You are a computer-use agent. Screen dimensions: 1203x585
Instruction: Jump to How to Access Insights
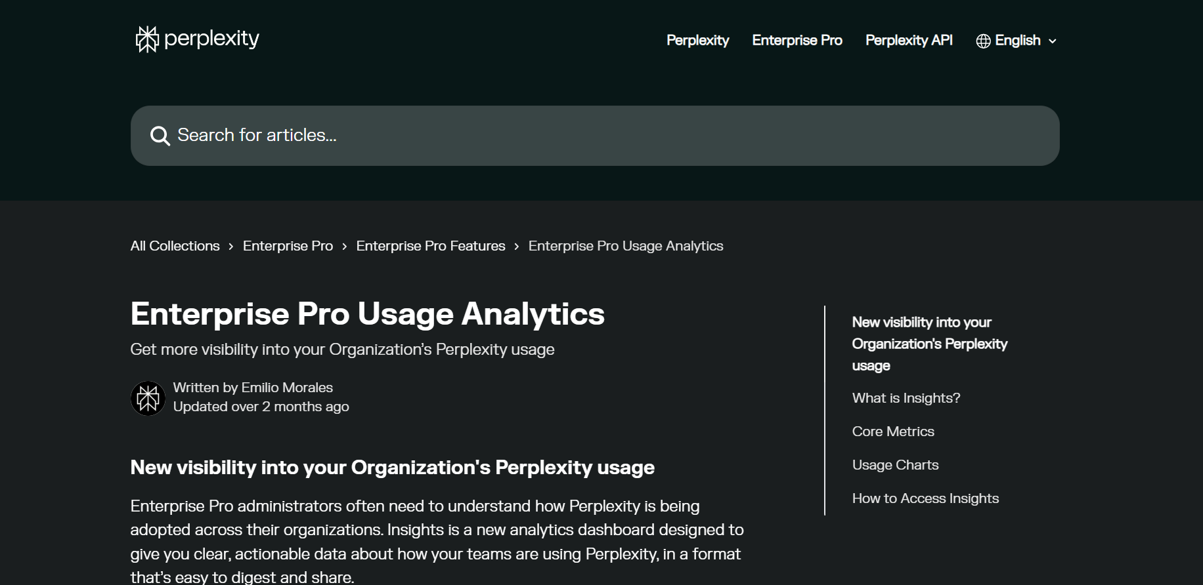[x=925, y=498]
